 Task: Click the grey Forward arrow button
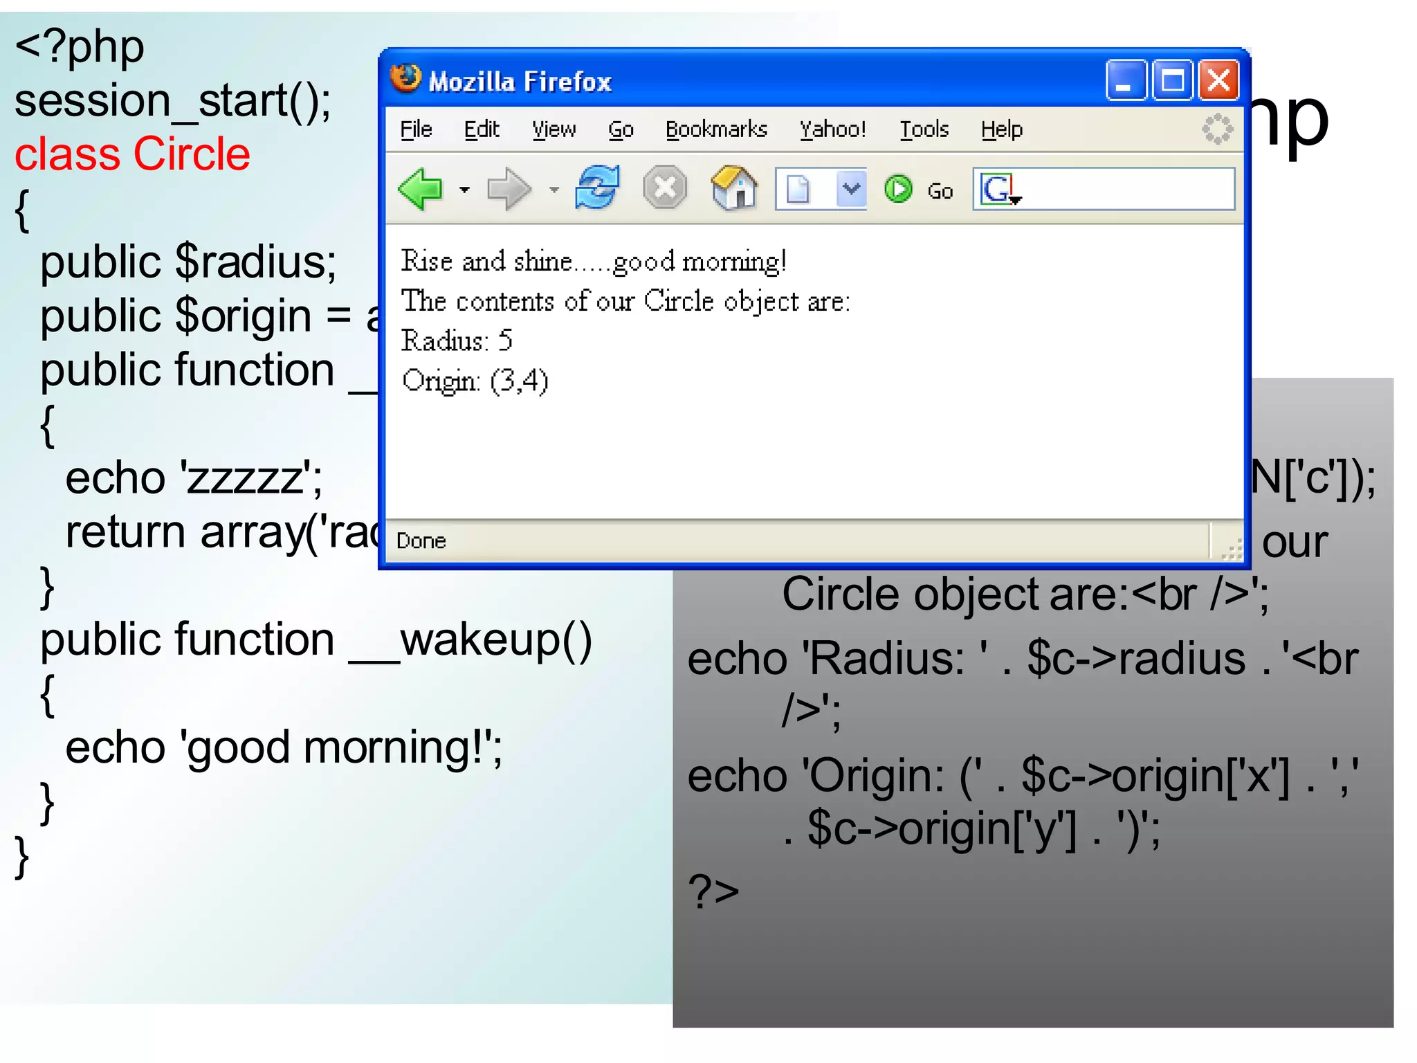pos(509,188)
